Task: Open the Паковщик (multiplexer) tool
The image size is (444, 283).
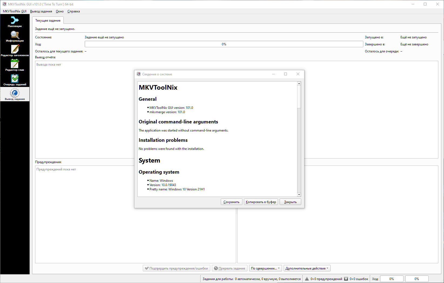Action: coord(15,22)
